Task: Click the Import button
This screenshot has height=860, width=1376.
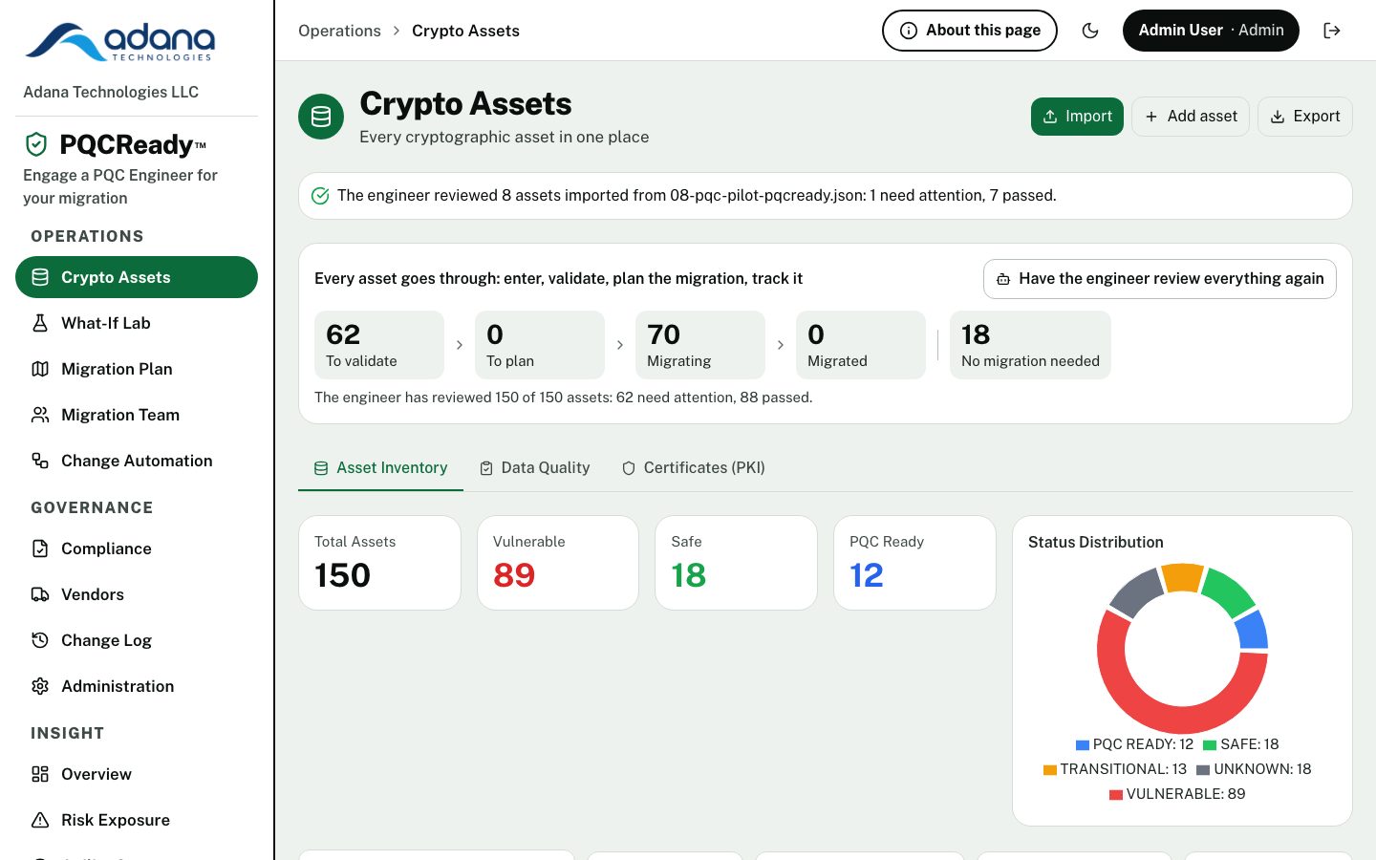Action: pyautogui.click(x=1077, y=117)
